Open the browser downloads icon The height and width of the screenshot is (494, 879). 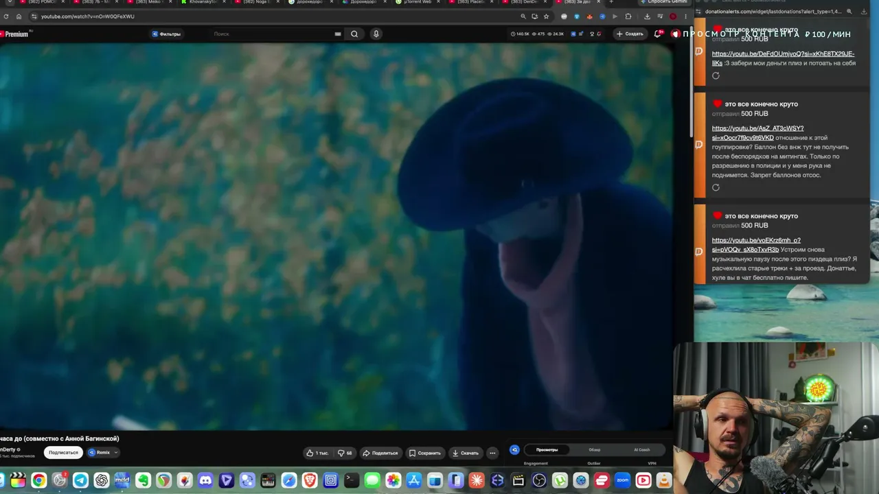[x=647, y=16]
